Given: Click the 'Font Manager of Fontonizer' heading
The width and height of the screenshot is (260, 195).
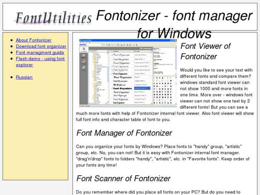Looking at the screenshot, I should coord(124,133).
